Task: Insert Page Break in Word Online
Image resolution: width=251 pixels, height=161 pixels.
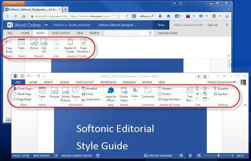Action: (x=9, y=46)
